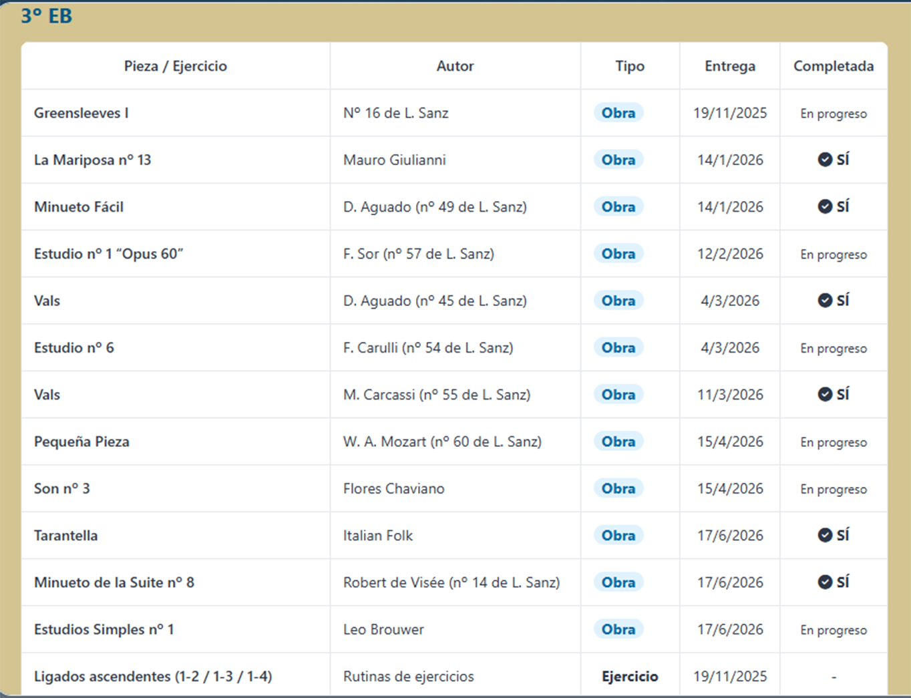Click author W. A. Mozart (nº 60 de L. Sanz)
911x698 pixels.
[x=442, y=442]
